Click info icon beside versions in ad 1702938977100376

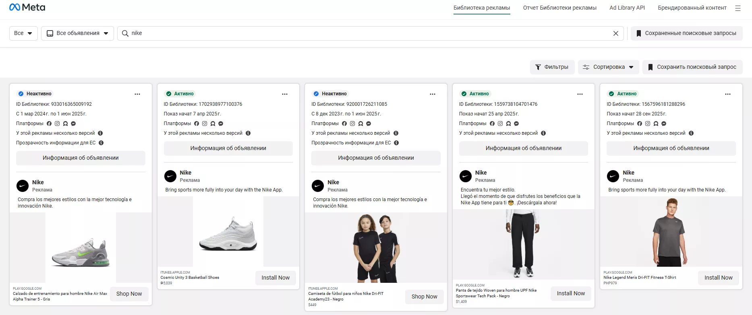pos(248,133)
